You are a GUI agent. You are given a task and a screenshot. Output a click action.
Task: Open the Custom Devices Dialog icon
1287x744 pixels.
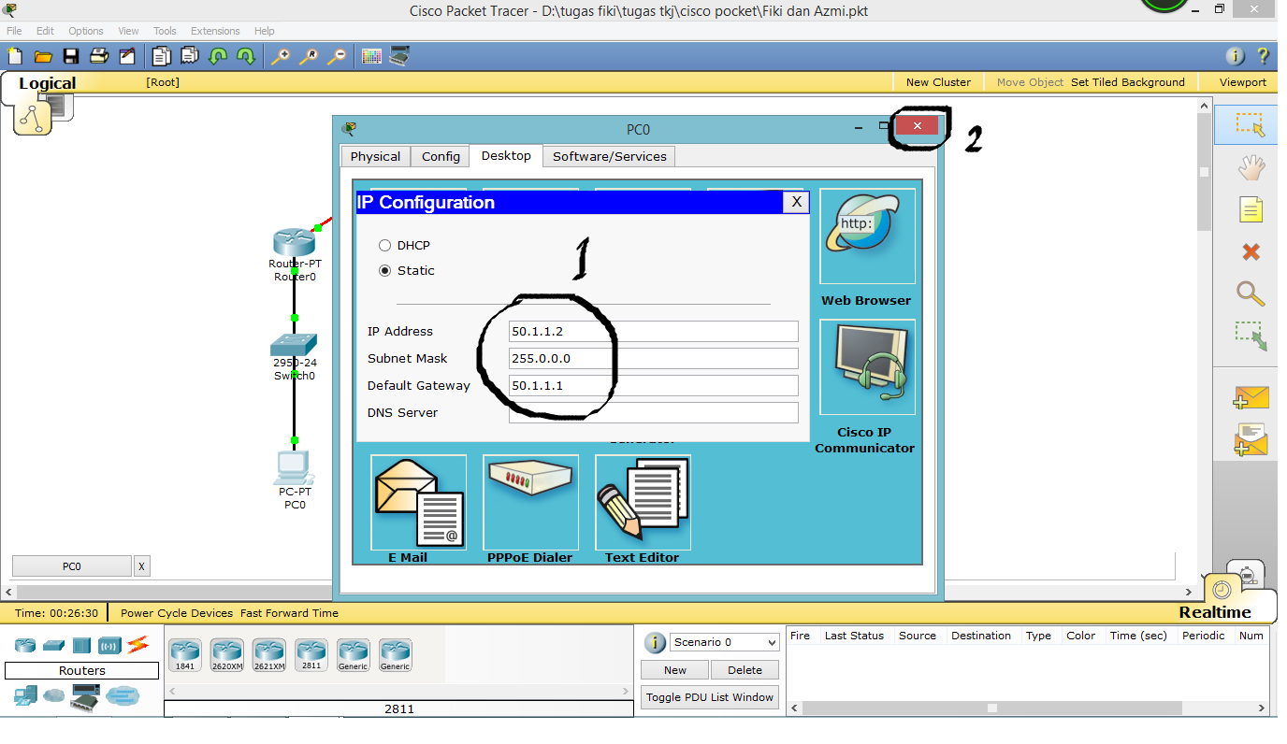click(399, 56)
